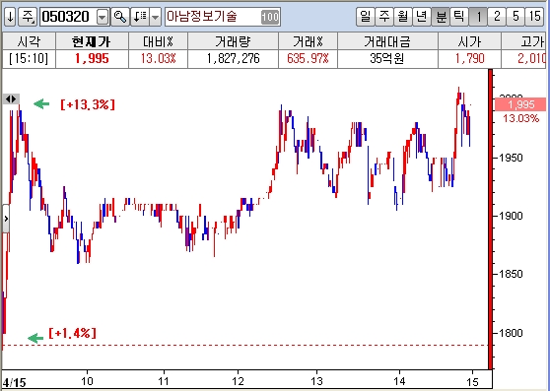Expand the dropdown beside the sort list icon
This screenshot has width=550, height=391.
pyautogui.click(x=156, y=17)
